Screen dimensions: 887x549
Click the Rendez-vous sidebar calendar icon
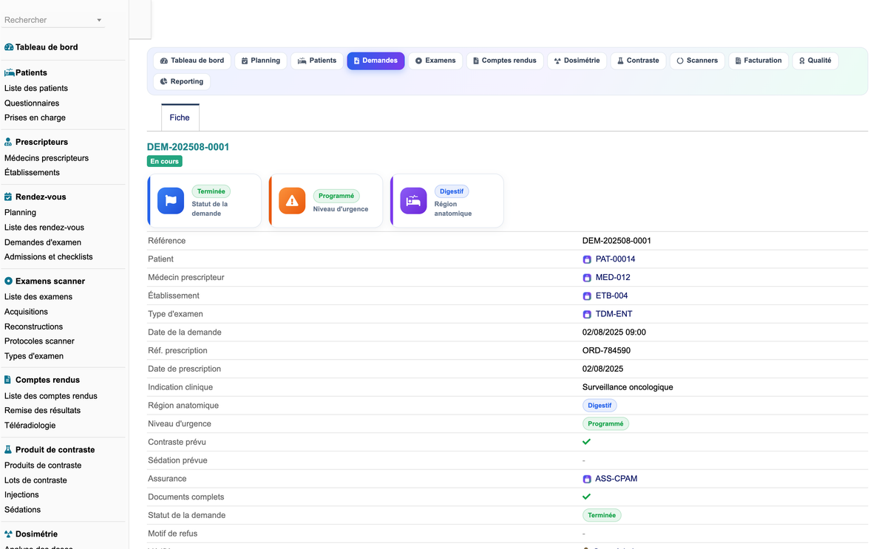click(9, 197)
